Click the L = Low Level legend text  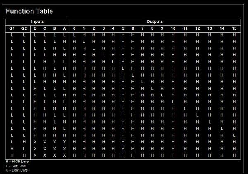(x=16, y=165)
